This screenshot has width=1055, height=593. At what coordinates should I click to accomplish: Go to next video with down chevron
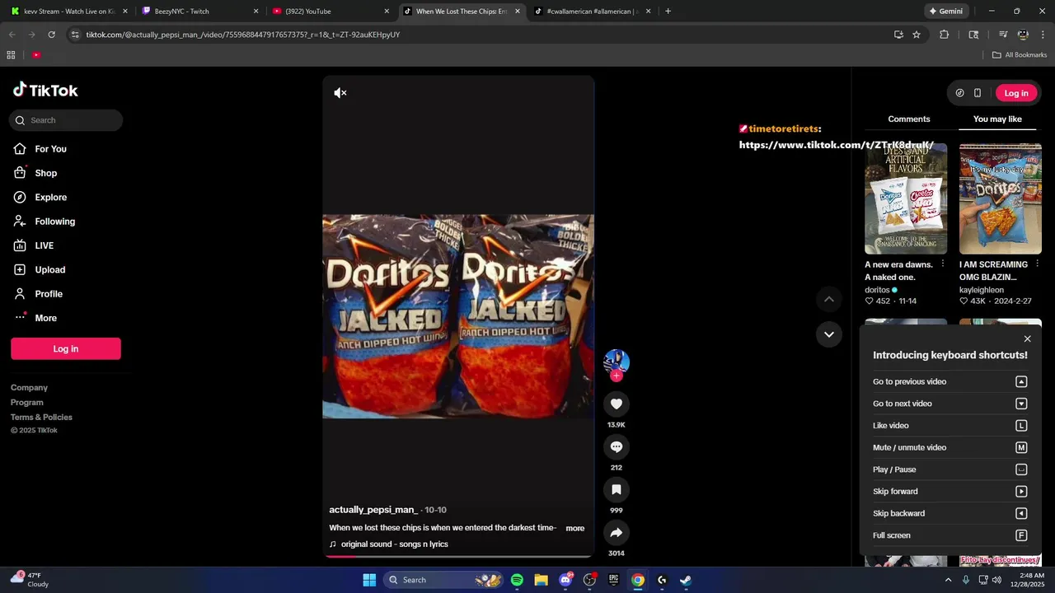[x=829, y=334]
